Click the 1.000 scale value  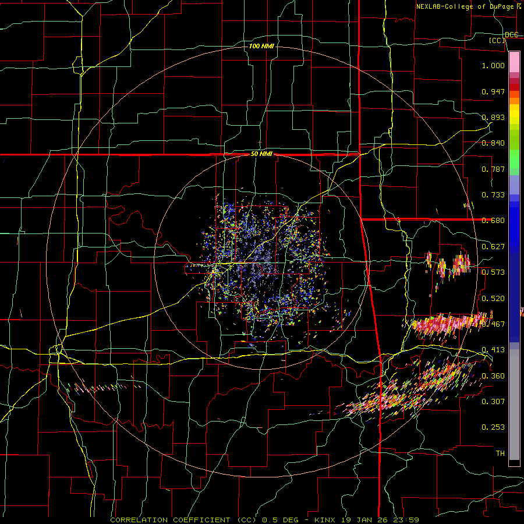493,65
